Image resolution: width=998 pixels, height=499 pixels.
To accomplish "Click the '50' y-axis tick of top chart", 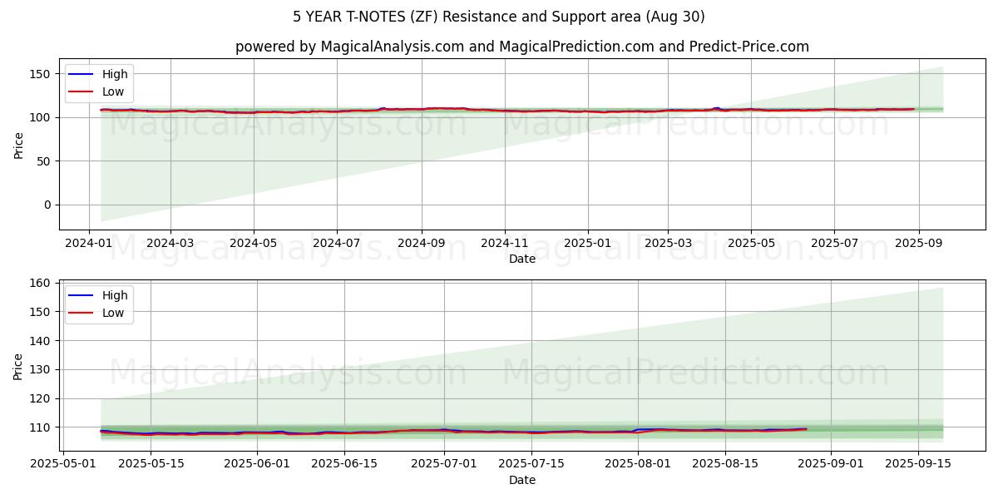I will coord(46,161).
